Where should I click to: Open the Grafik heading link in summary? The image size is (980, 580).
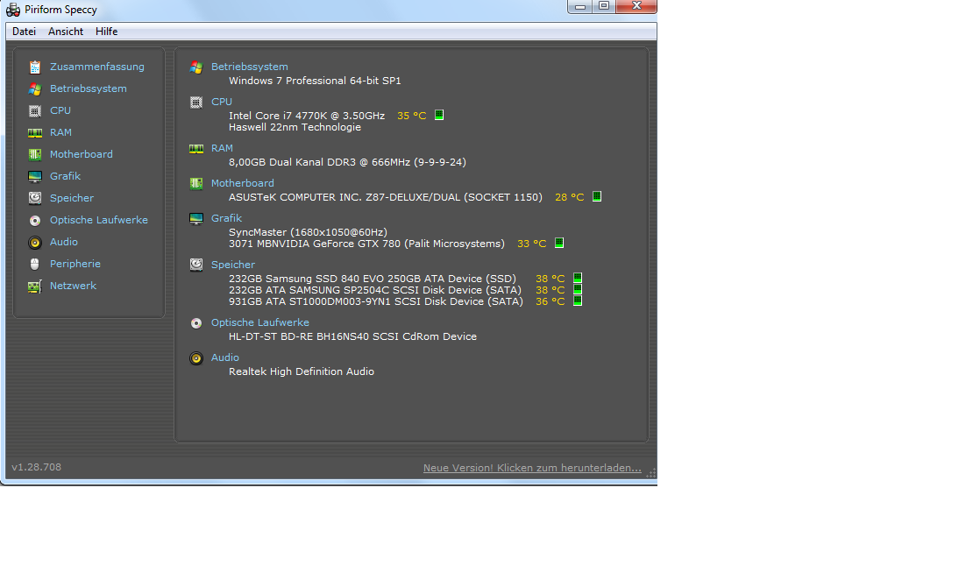point(226,217)
